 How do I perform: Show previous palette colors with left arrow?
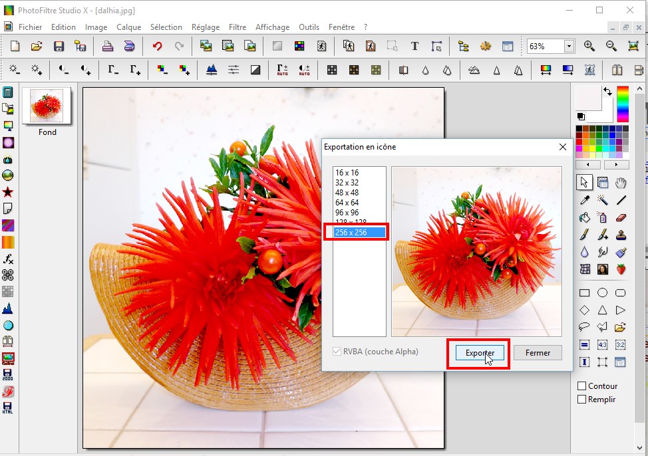[x=588, y=164]
